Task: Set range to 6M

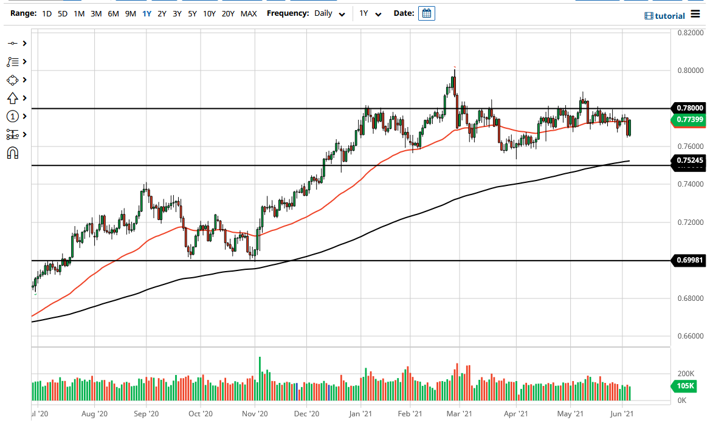Action: (x=113, y=13)
